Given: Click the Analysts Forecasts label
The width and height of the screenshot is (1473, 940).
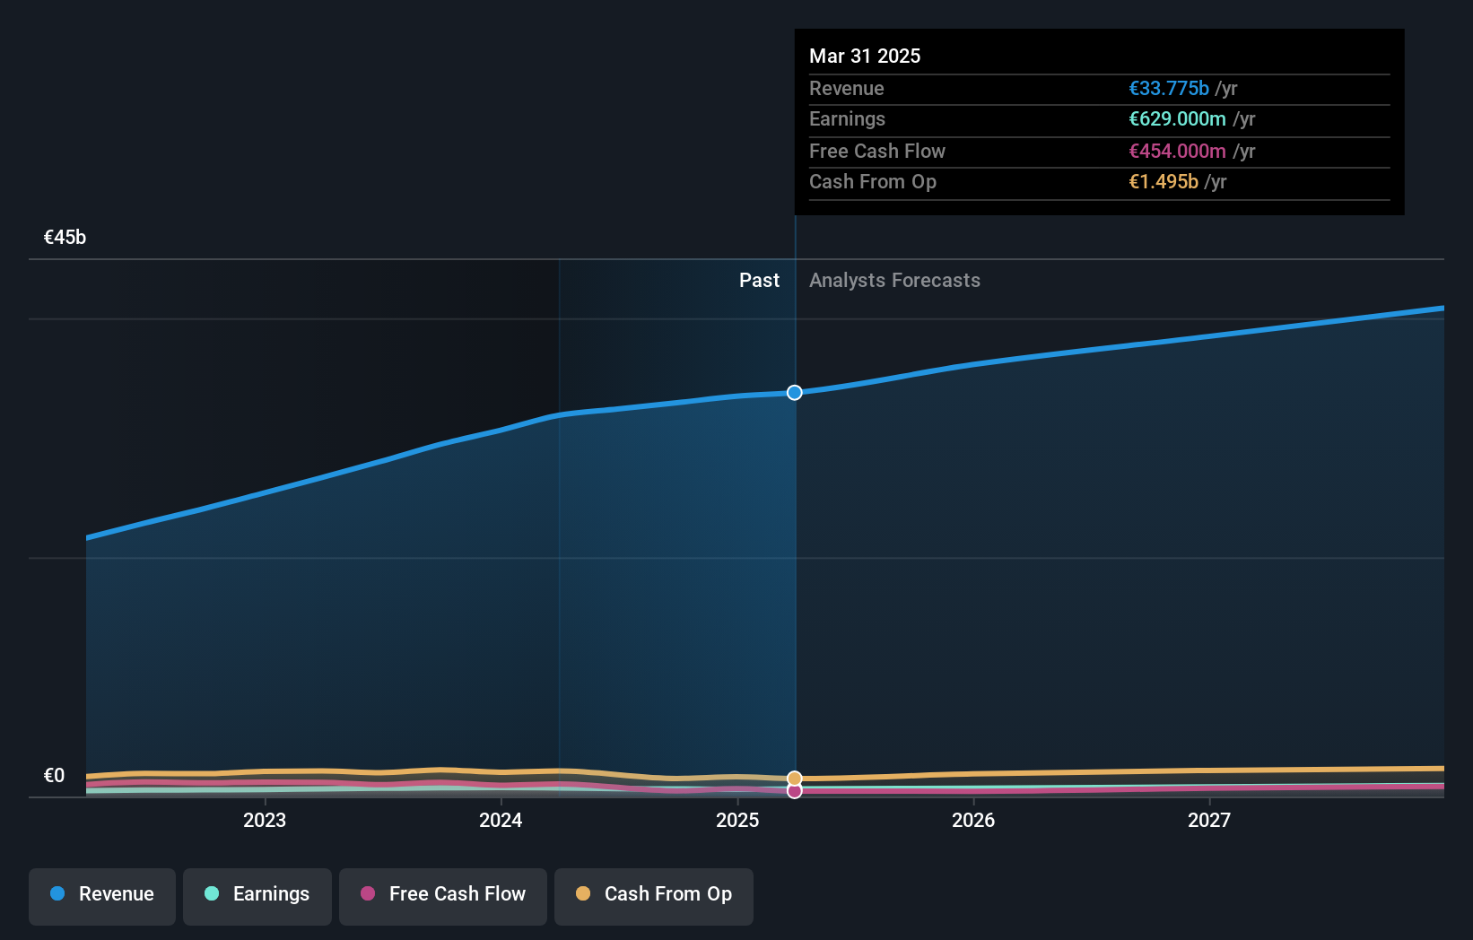Looking at the screenshot, I should (x=894, y=281).
